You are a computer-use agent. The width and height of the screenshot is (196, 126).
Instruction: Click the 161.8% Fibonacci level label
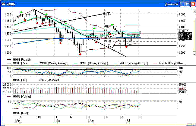pos(107,14)
